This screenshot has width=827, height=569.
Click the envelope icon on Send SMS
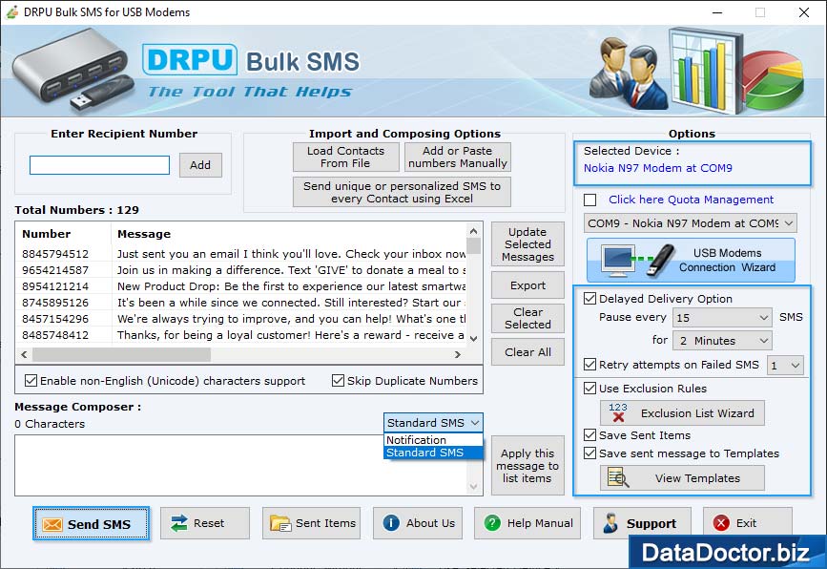(x=52, y=524)
